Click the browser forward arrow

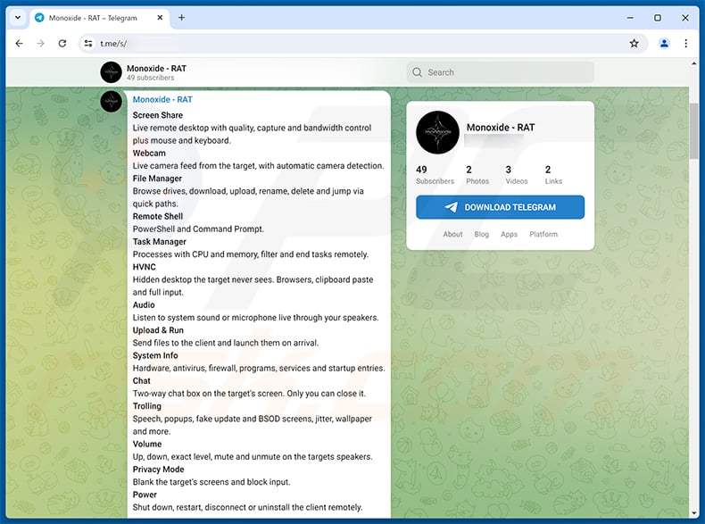[x=40, y=43]
